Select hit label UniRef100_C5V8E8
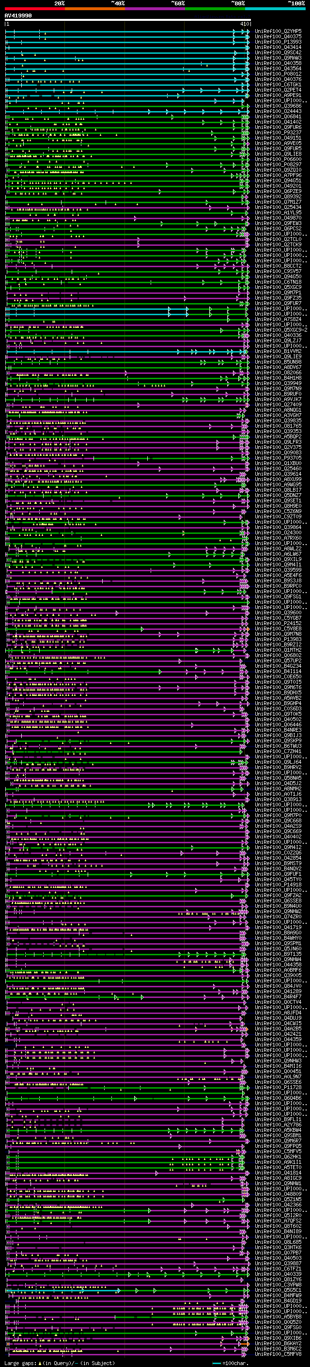This screenshot has width=310, height=1367. click(278, 629)
